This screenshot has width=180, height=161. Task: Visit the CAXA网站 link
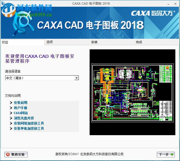point(21,113)
